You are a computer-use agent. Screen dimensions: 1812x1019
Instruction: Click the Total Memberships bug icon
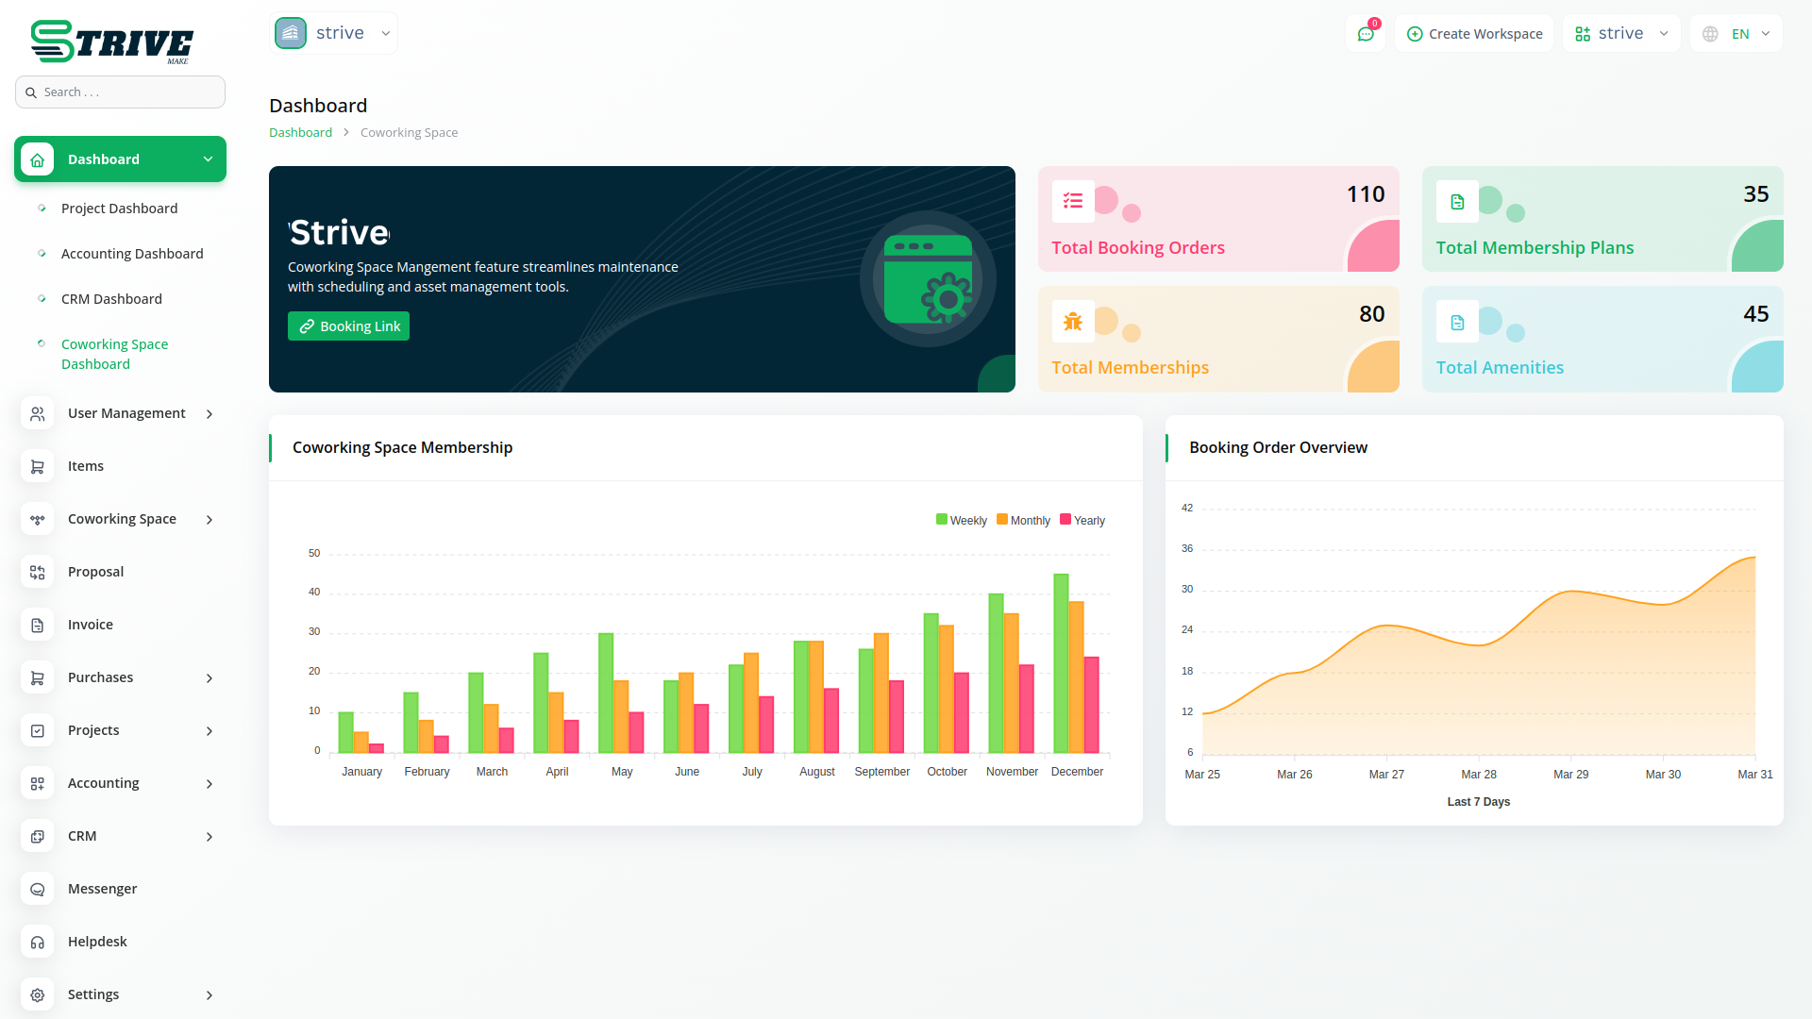coord(1073,322)
